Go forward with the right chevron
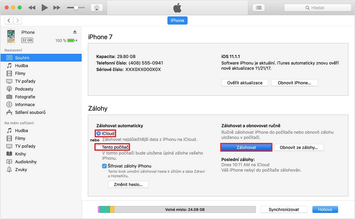This screenshot has width=355, height=219. pos(17,20)
